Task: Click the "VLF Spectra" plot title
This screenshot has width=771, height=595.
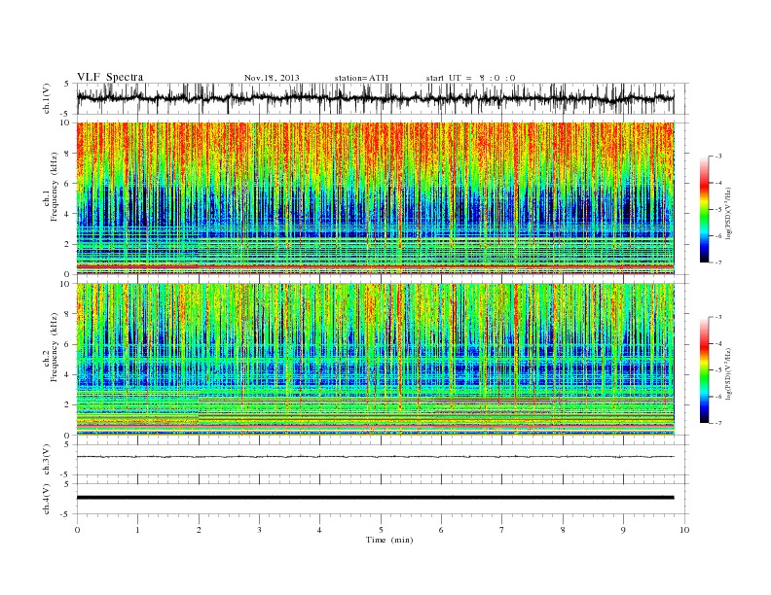Action: pyautogui.click(x=110, y=77)
